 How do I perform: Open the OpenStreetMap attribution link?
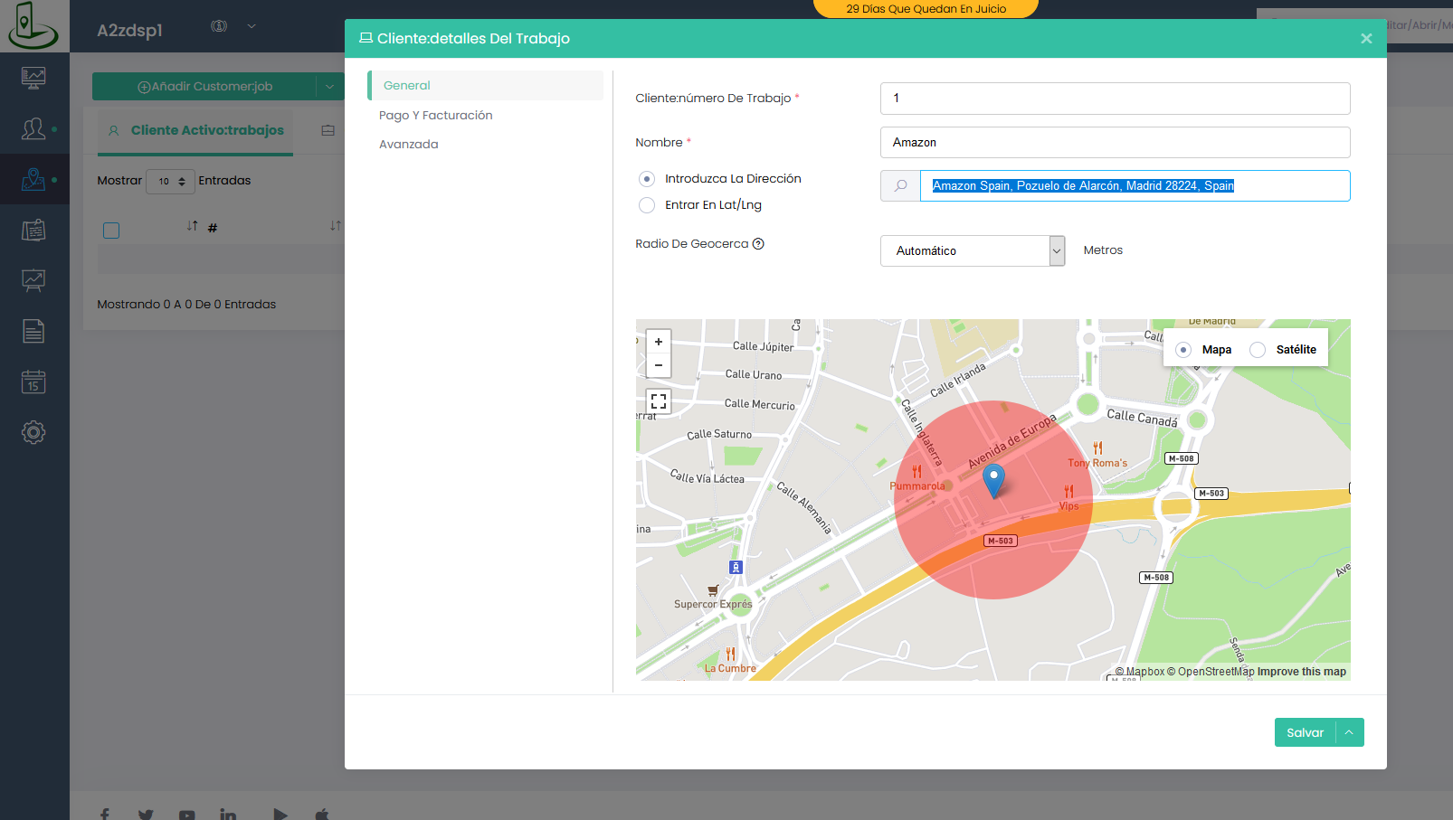coord(1211,672)
